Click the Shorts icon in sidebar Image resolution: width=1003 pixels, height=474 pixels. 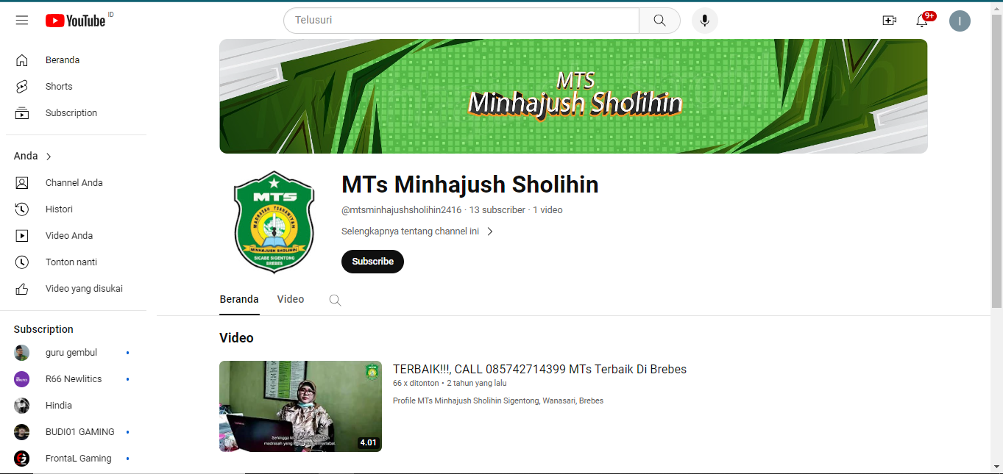click(22, 87)
